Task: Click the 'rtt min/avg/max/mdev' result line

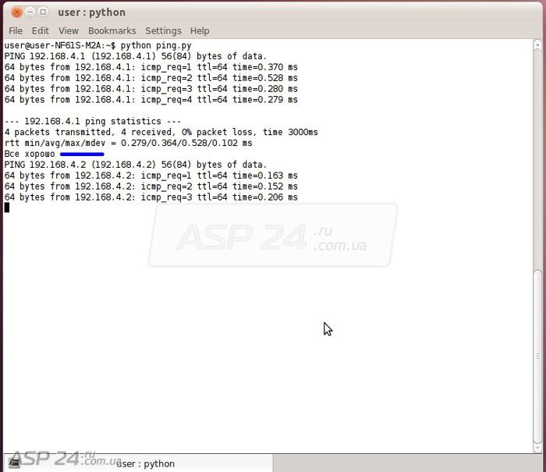Action: point(128,144)
